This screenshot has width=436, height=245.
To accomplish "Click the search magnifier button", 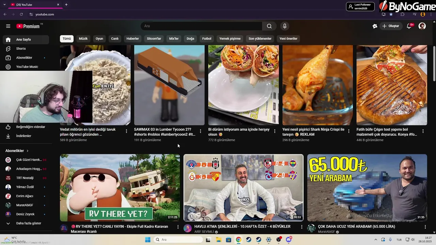I will 269,26.
